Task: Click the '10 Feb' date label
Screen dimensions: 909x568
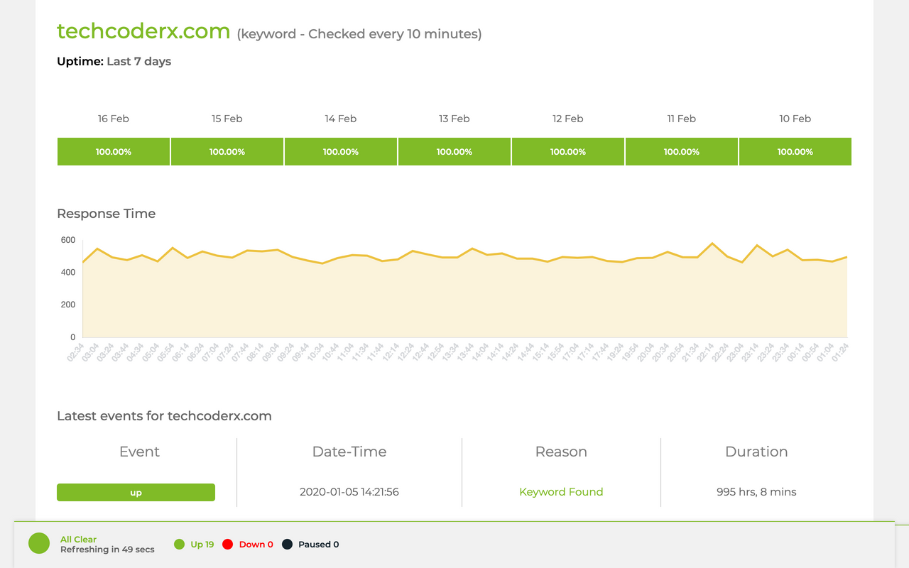Action: point(795,119)
